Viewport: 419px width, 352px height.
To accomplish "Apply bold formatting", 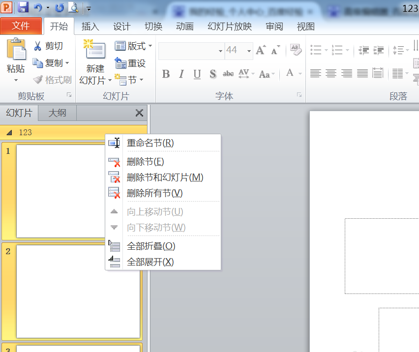I will [x=166, y=73].
